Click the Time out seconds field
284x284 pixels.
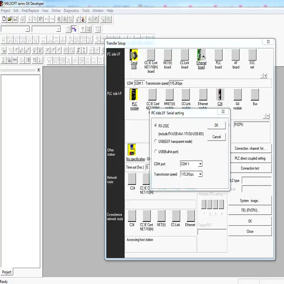(x=147, y=167)
